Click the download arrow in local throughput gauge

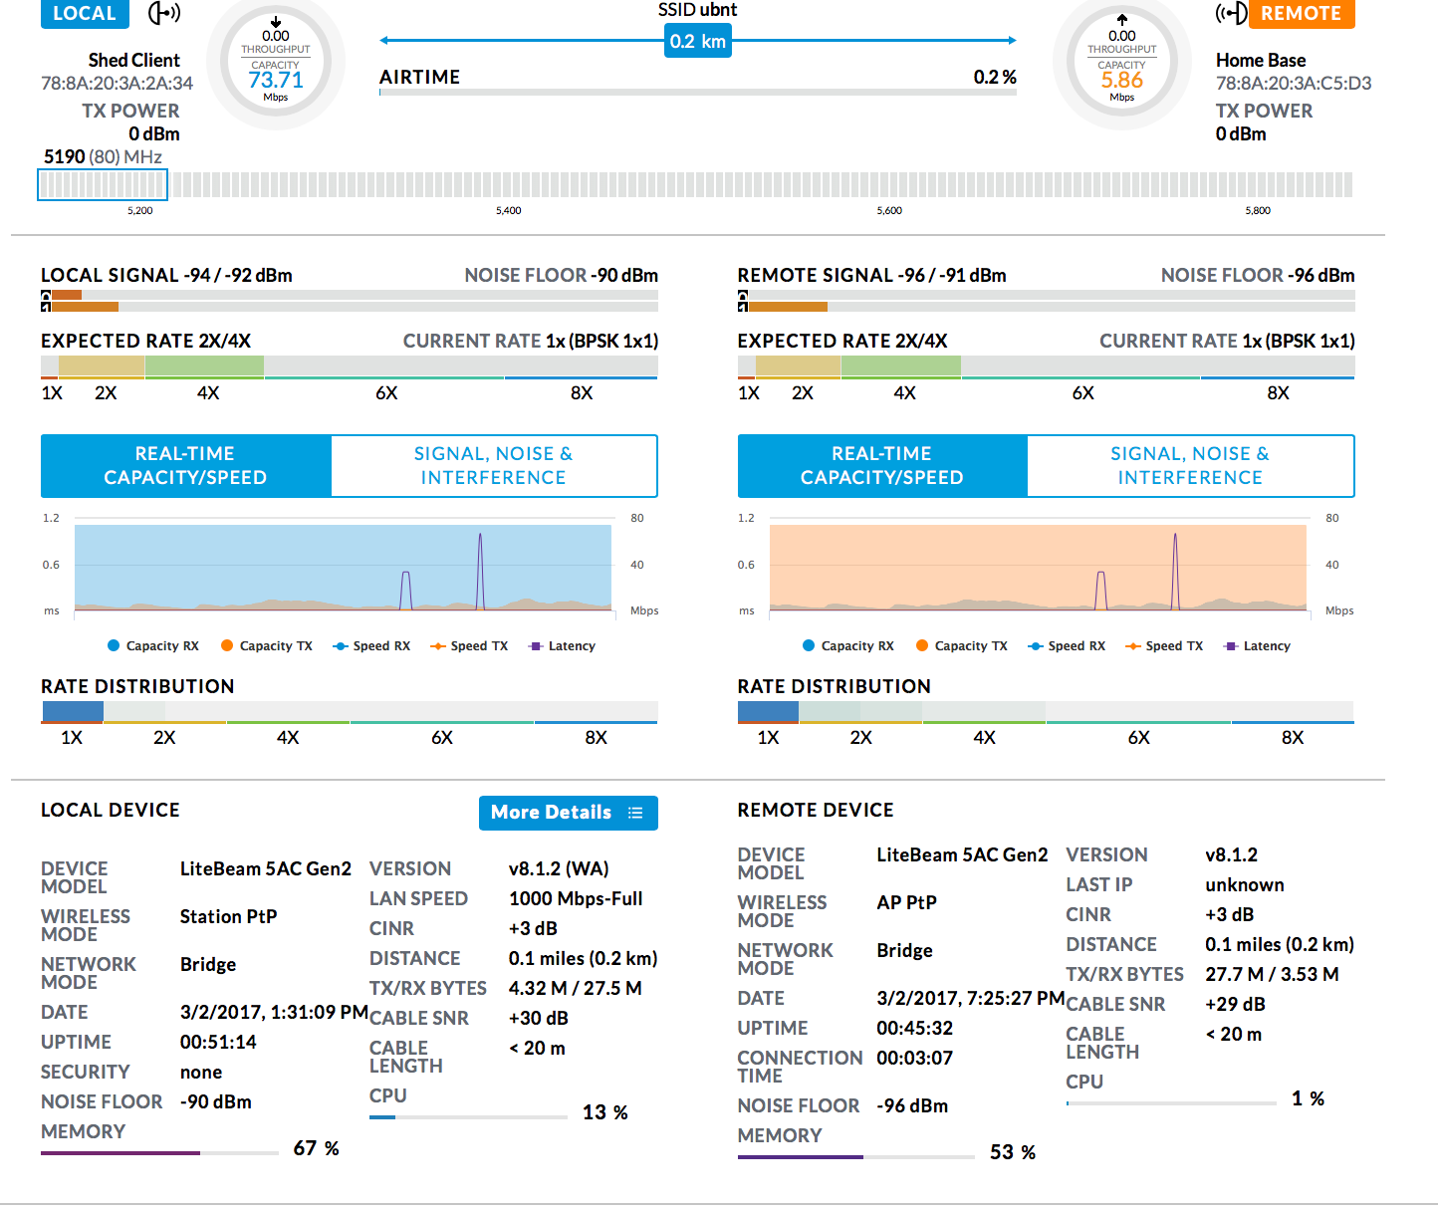276,22
